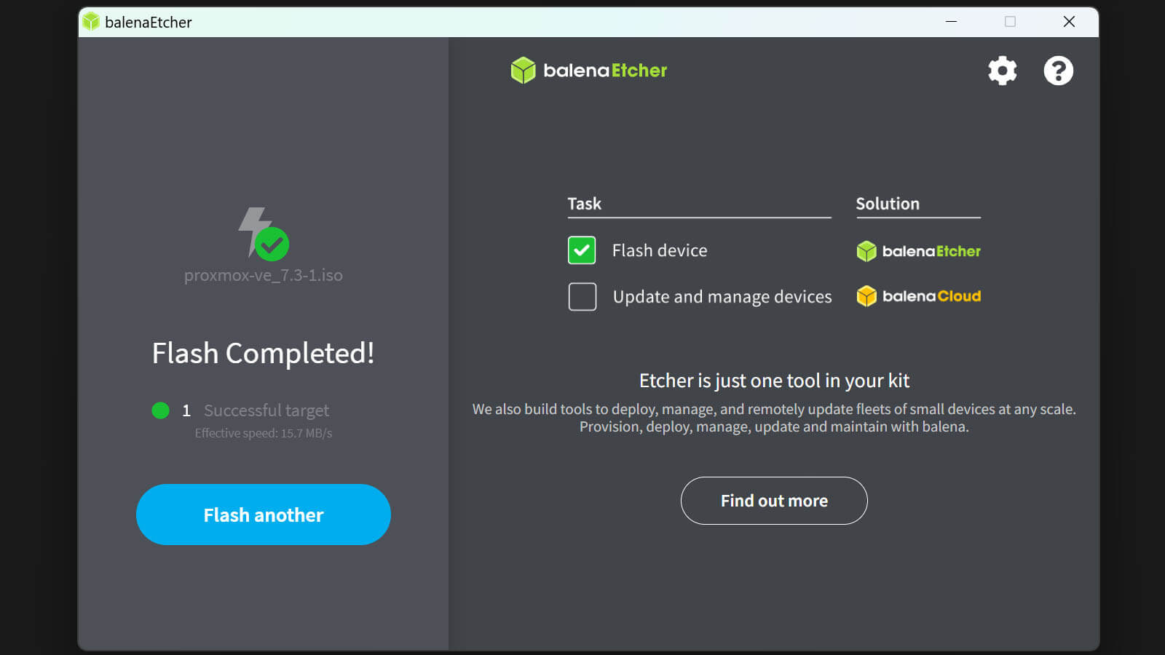Image resolution: width=1165 pixels, height=655 pixels.
Task: Click the balenaEtcher logo in the header
Action: 588,71
